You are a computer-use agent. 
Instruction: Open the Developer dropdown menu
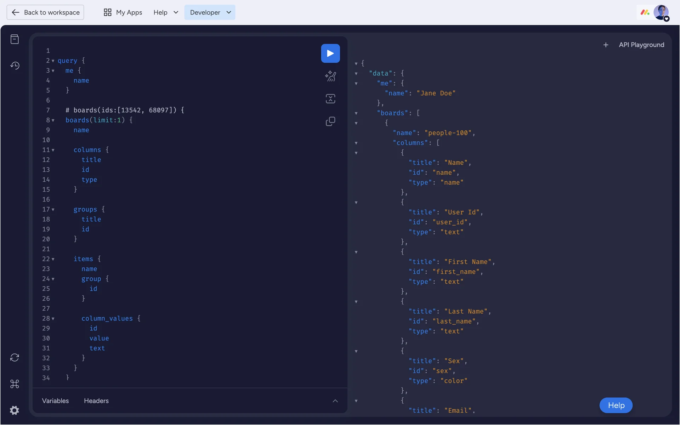[x=210, y=12]
